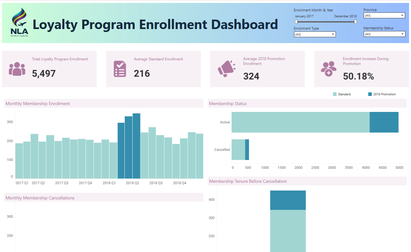Click the people group icon for total enrollment
The image size is (411, 252).
point(17,69)
